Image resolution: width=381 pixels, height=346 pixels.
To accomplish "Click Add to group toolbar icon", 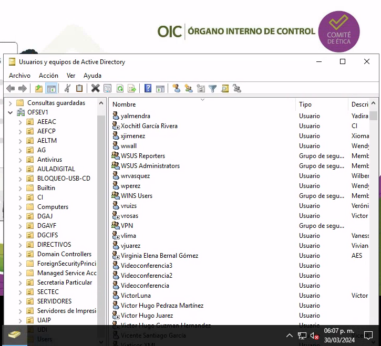I will point(237,88).
